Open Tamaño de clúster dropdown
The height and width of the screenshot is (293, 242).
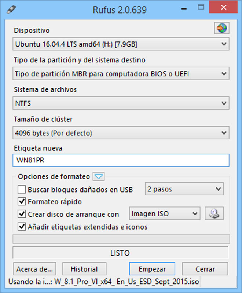[x=121, y=133]
